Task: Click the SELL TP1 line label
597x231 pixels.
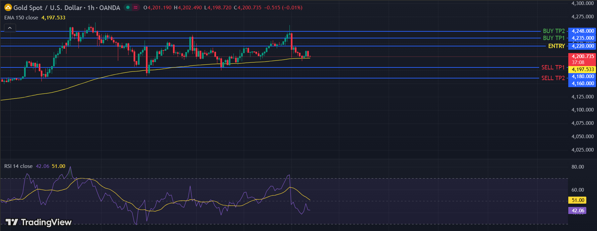Action: click(553, 67)
